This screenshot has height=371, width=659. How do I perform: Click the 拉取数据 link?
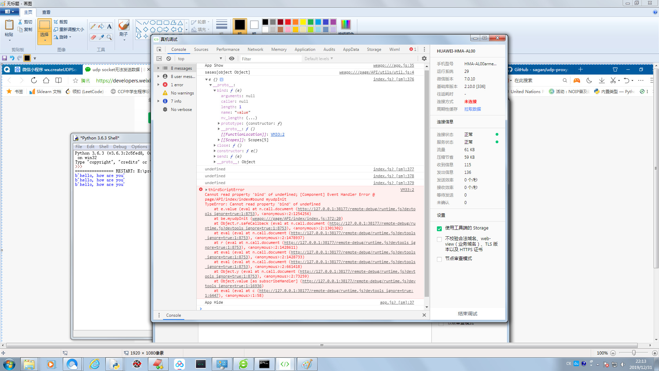[472, 109]
